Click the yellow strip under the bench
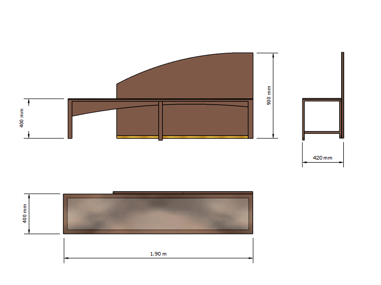Viewport: 381px width, 285px height. click(x=182, y=137)
